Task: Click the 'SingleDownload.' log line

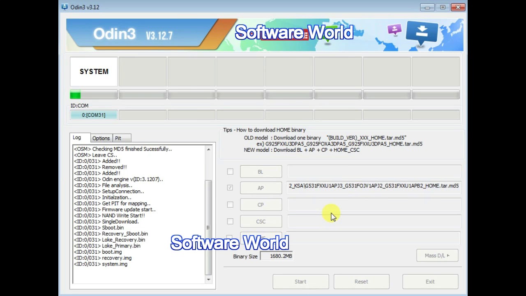Action: pyautogui.click(x=106, y=222)
